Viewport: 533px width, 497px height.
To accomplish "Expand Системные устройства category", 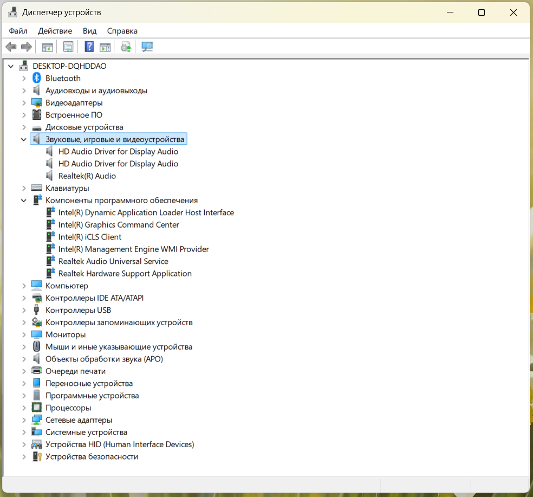I will (x=24, y=432).
